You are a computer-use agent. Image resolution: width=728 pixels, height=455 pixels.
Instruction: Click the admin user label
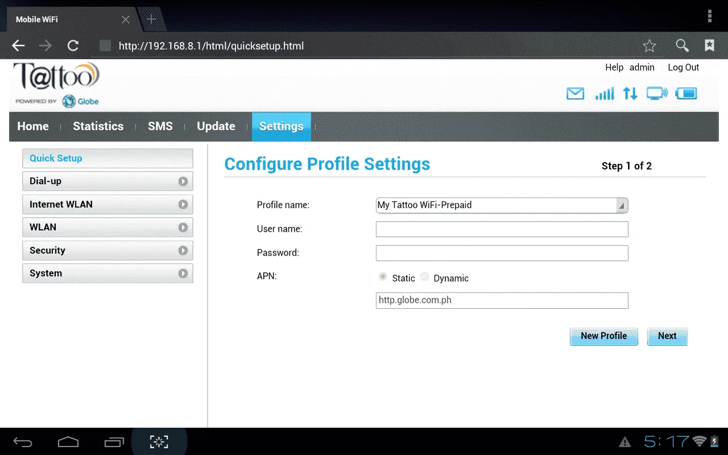click(x=642, y=67)
